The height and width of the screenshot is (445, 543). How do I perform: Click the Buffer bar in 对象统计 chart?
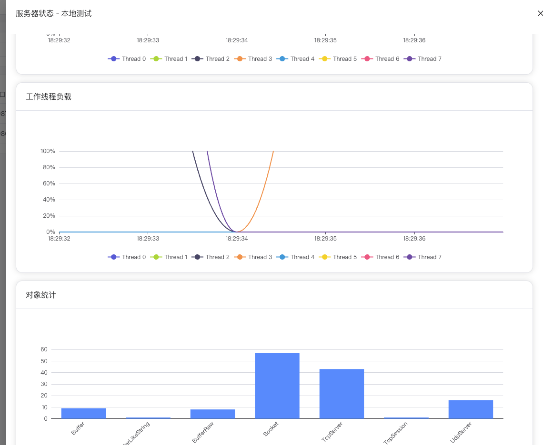pyautogui.click(x=83, y=414)
